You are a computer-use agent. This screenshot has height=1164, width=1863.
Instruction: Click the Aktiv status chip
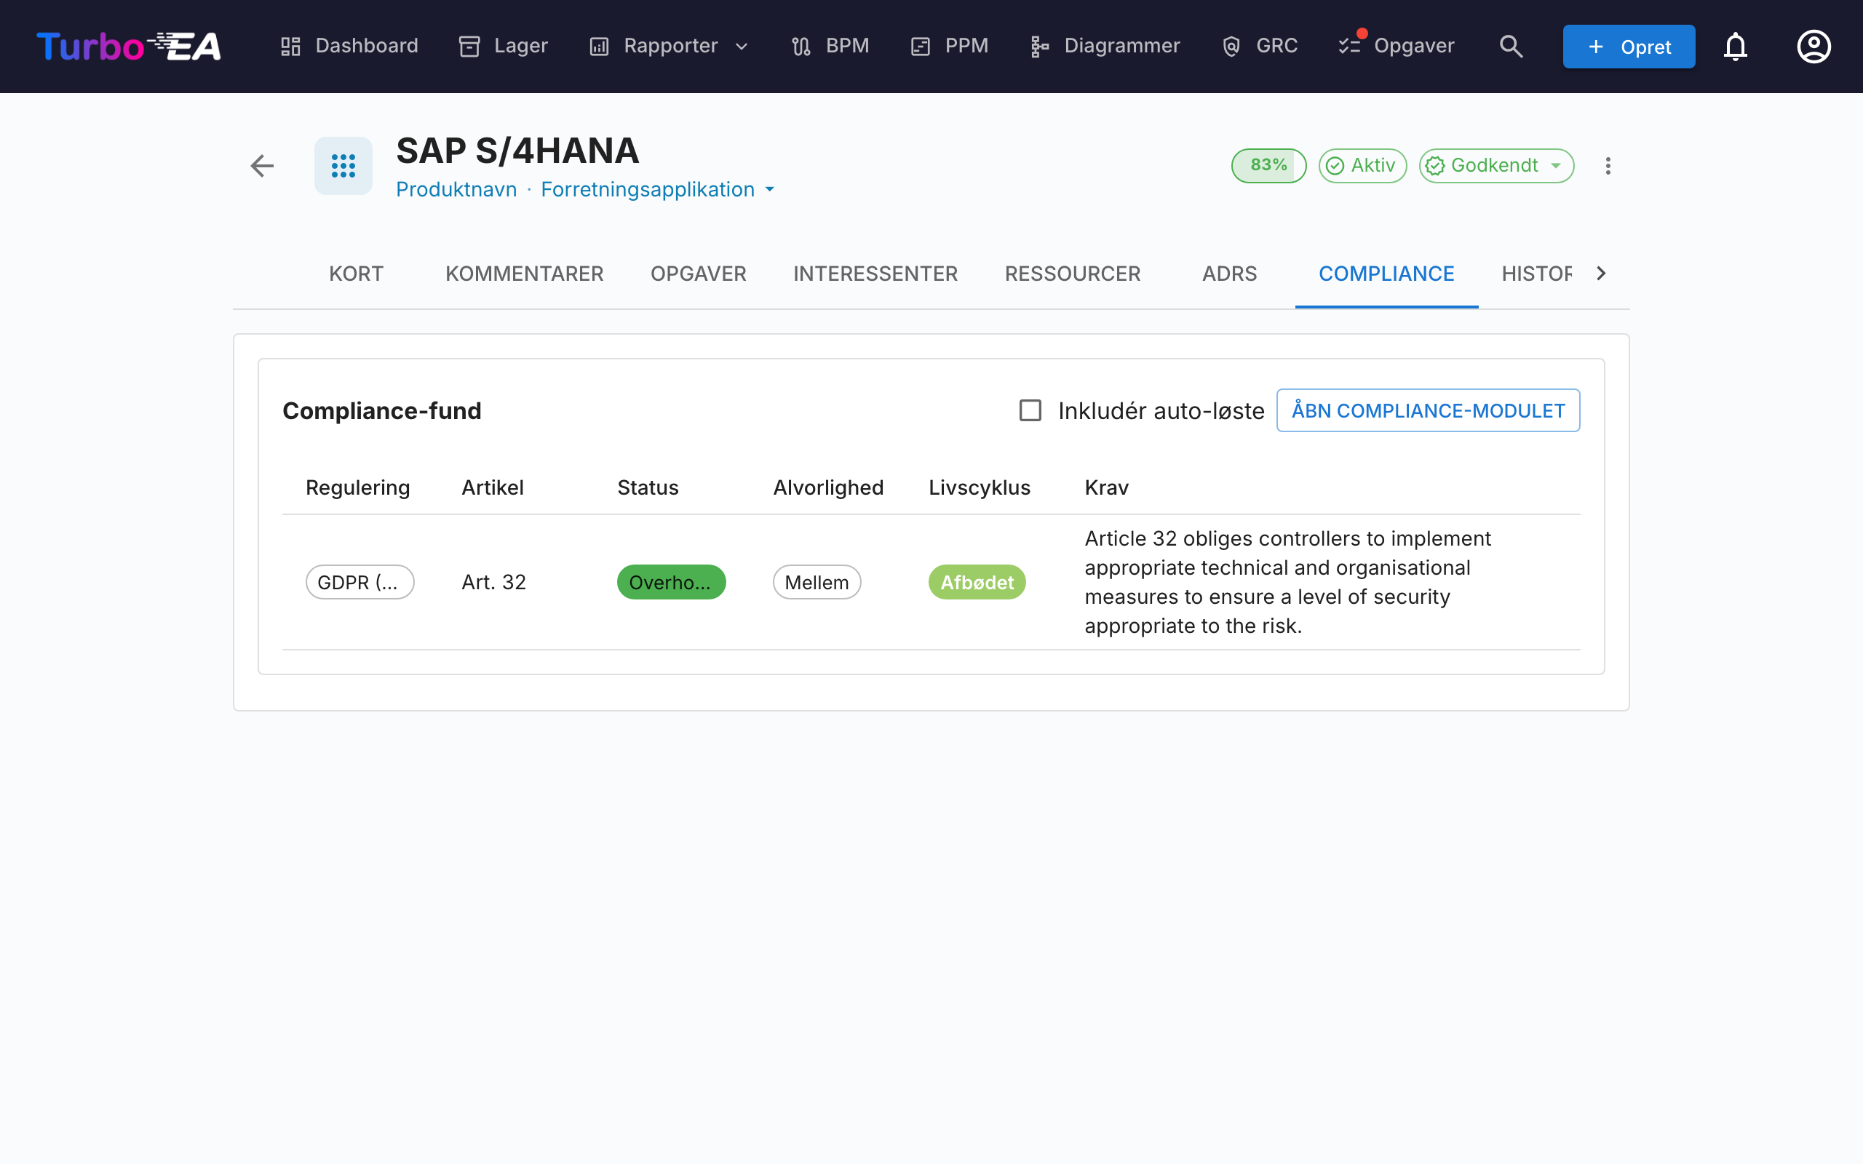click(1362, 166)
